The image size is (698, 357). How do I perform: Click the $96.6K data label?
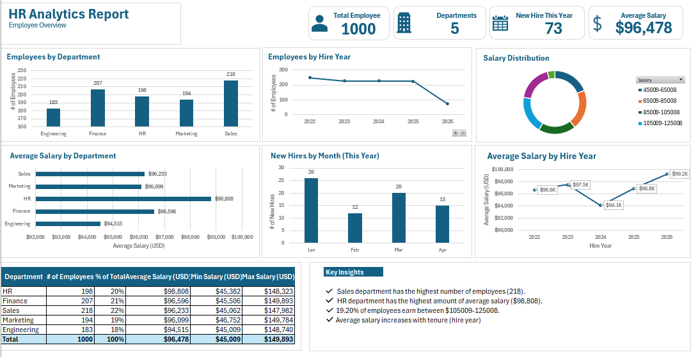point(548,190)
